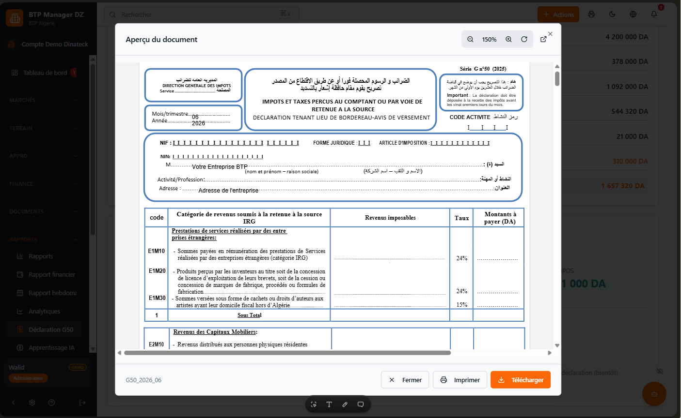Click the Walid user profile card
Viewport: 681px width, 418px height.
point(48,373)
